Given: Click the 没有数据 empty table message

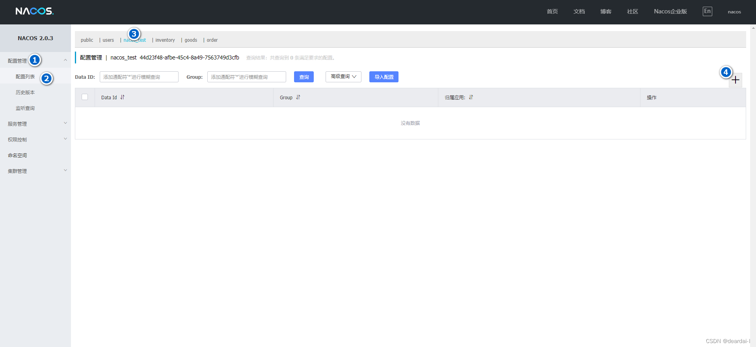Looking at the screenshot, I should coord(410,123).
